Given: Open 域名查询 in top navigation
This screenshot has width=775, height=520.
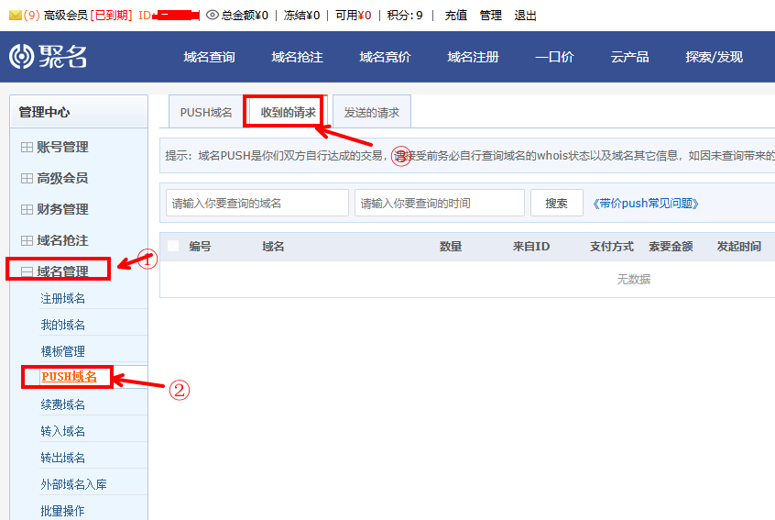Looking at the screenshot, I should tap(209, 57).
